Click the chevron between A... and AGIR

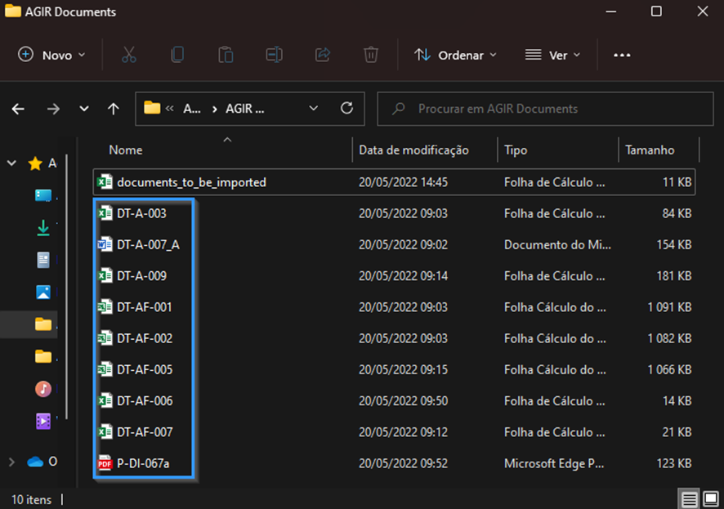(x=214, y=109)
